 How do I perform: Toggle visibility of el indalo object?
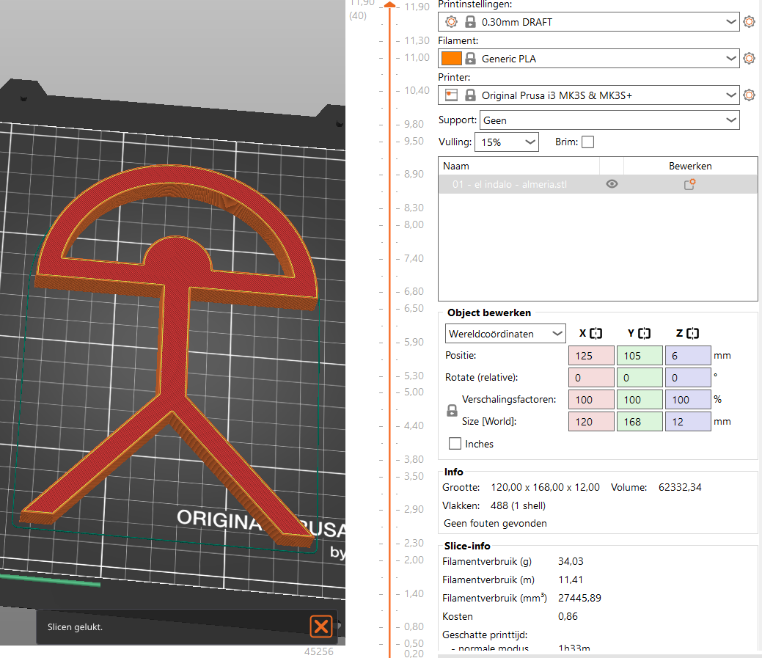click(612, 183)
